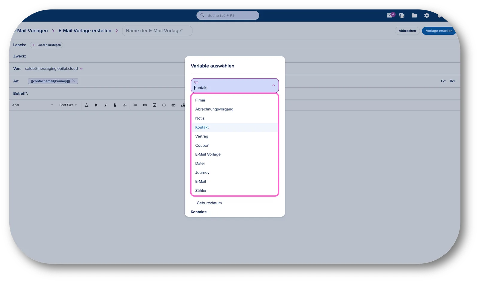Open the Font Size dropdown
The width and height of the screenshot is (479, 282).
[68, 105]
